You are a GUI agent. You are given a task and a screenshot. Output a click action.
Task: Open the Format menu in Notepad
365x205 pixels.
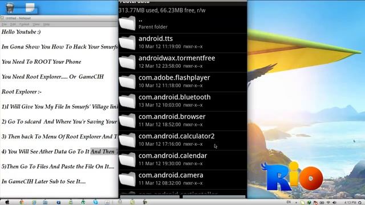click(x=24, y=24)
